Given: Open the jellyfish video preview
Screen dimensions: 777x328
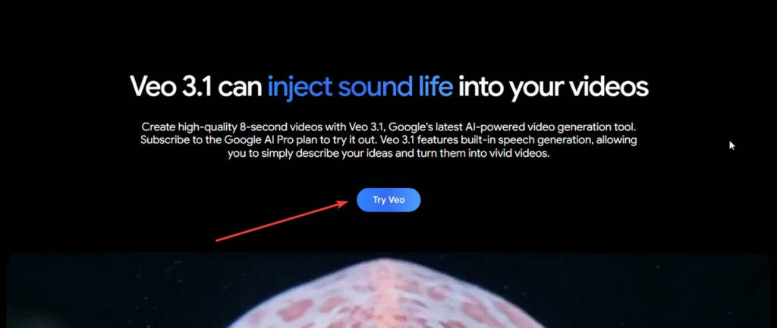Looking at the screenshot, I should [x=388, y=290].
